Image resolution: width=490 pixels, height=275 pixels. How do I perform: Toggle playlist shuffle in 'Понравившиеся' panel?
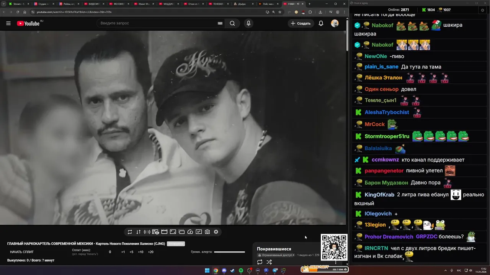(x=269, y=262)
